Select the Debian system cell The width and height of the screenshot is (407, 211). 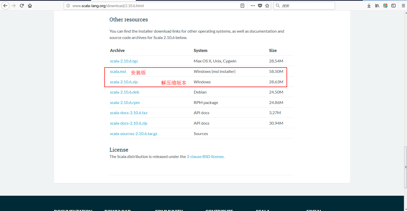[x=200, y=92]
